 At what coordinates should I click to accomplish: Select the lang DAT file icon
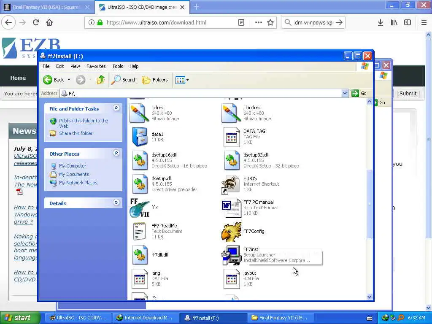[x=139, y=278]
